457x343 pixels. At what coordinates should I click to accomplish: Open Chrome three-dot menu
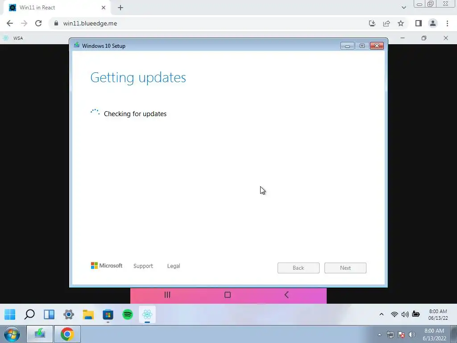447,23
